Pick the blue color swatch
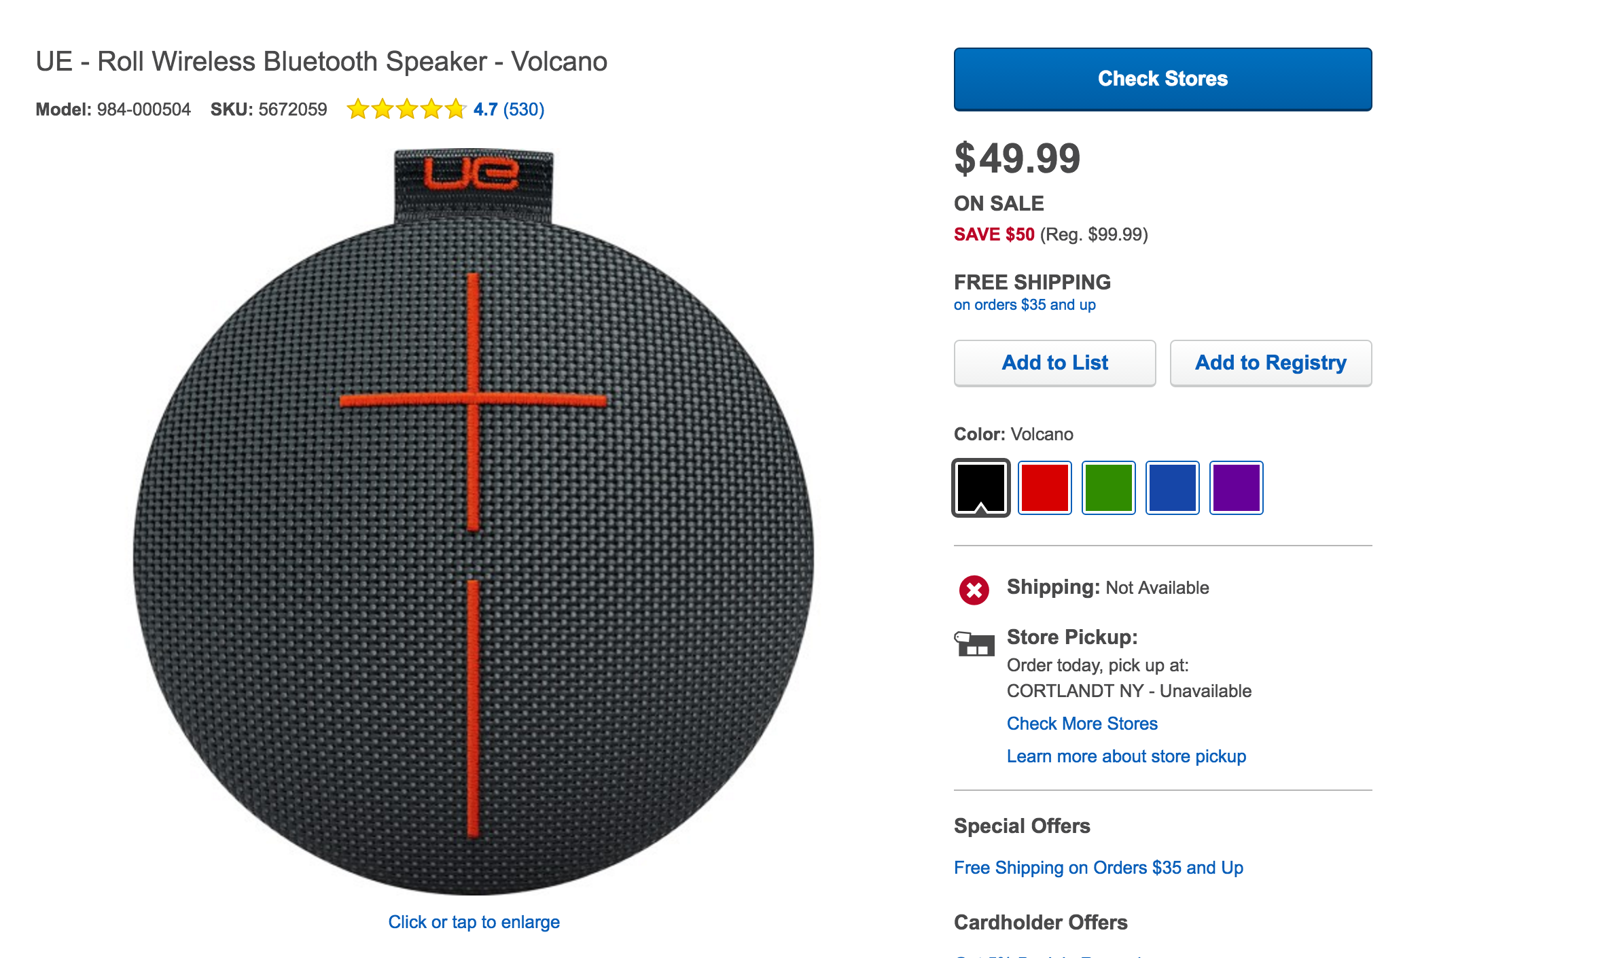Viewport: 1598px width, 958px height. [x=1172, y=487]
